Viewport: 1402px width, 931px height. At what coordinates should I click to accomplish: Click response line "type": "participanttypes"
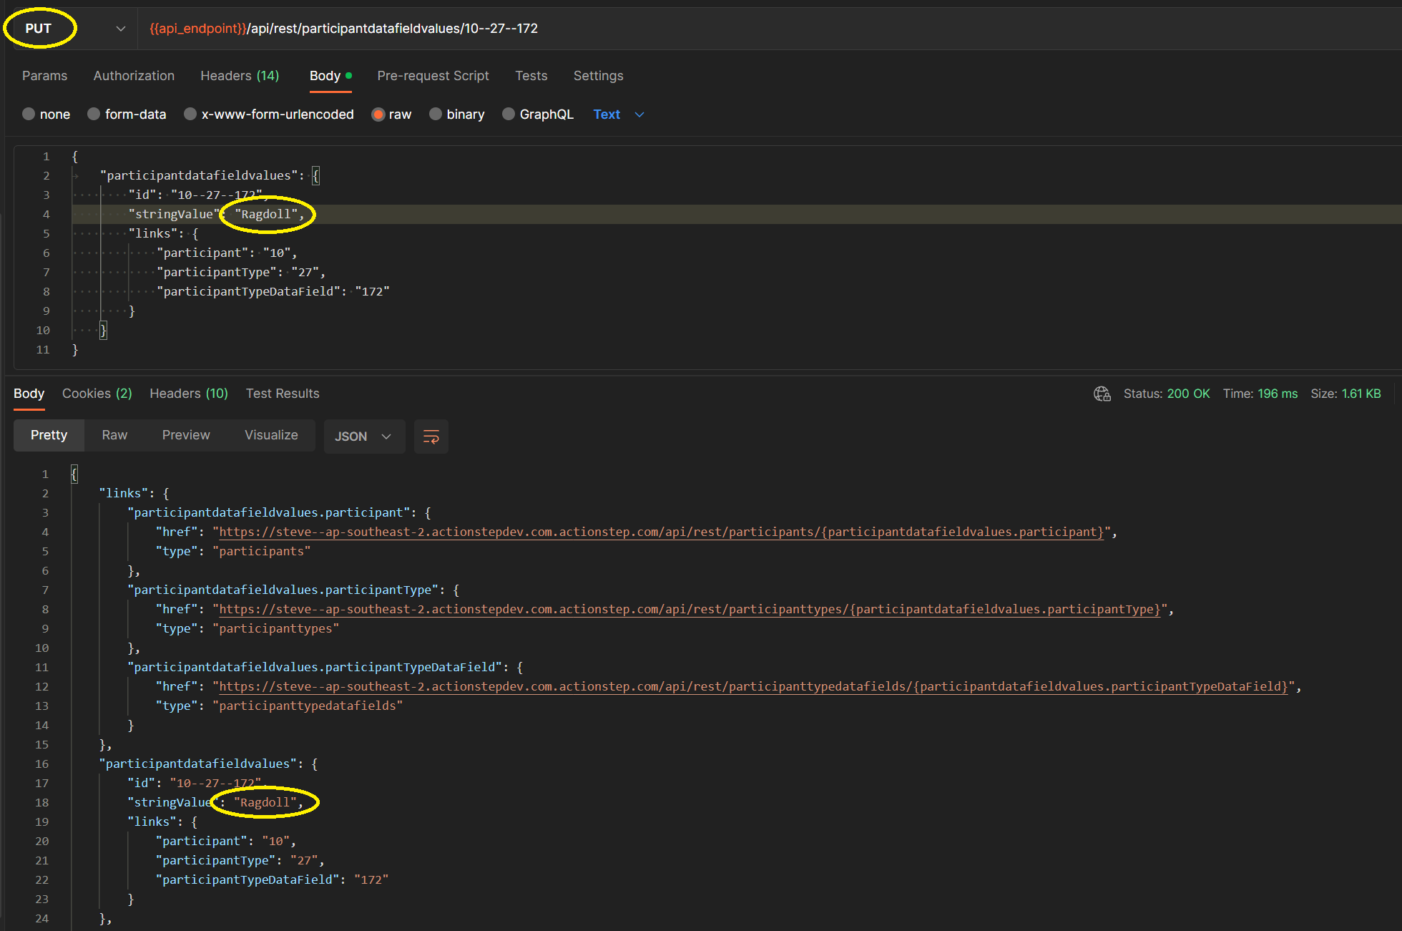point(247,628)
